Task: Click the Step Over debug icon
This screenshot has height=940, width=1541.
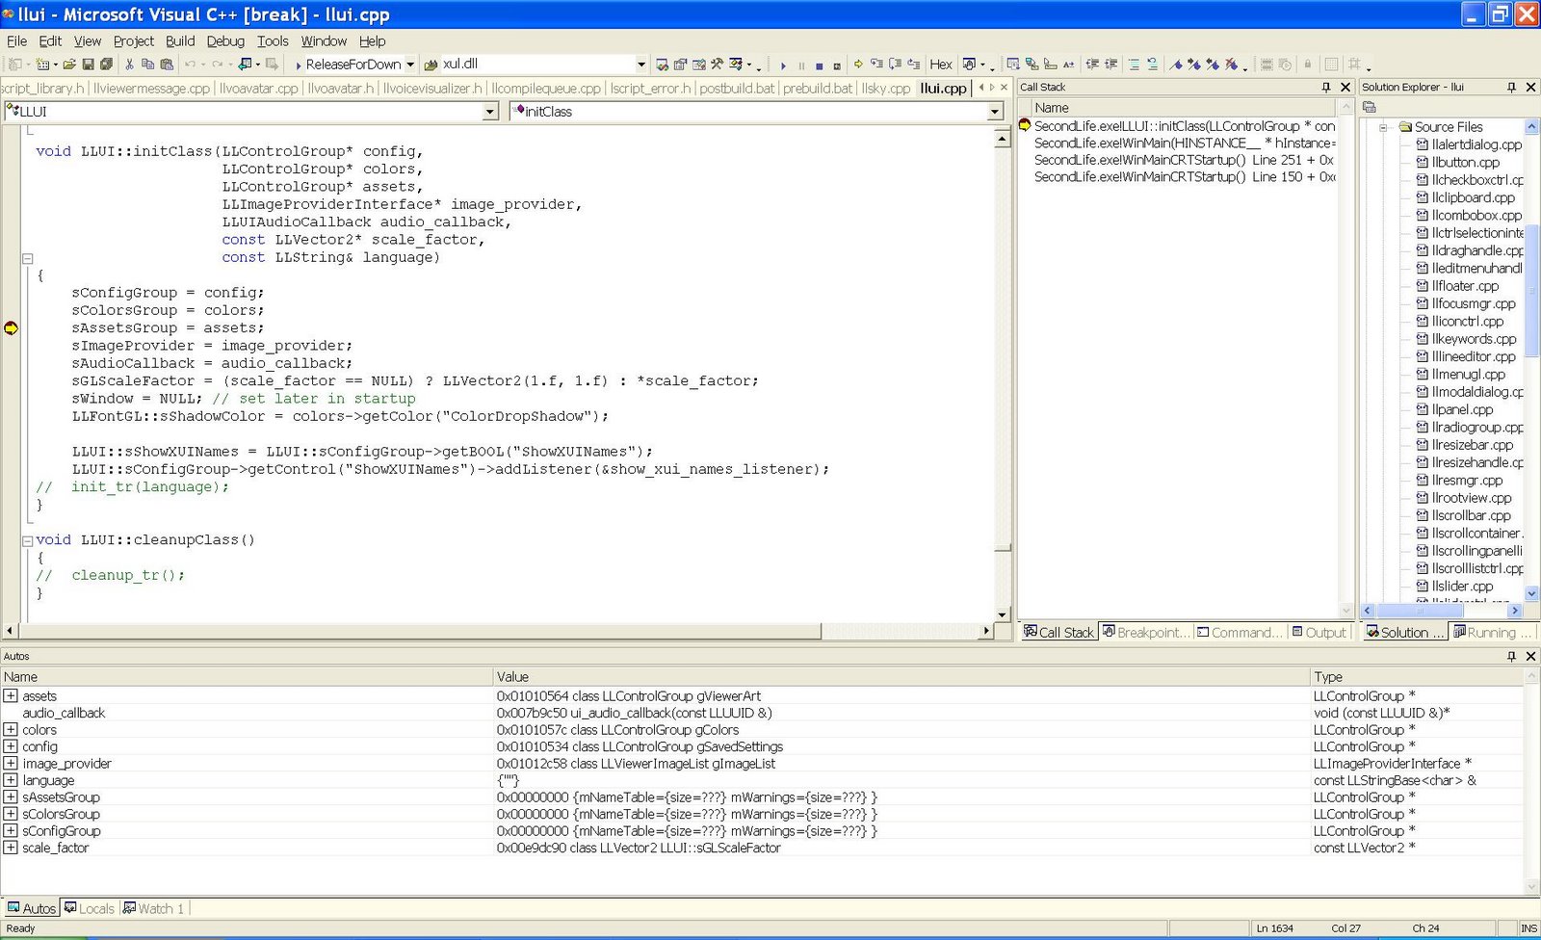Action: pos(895,65)
